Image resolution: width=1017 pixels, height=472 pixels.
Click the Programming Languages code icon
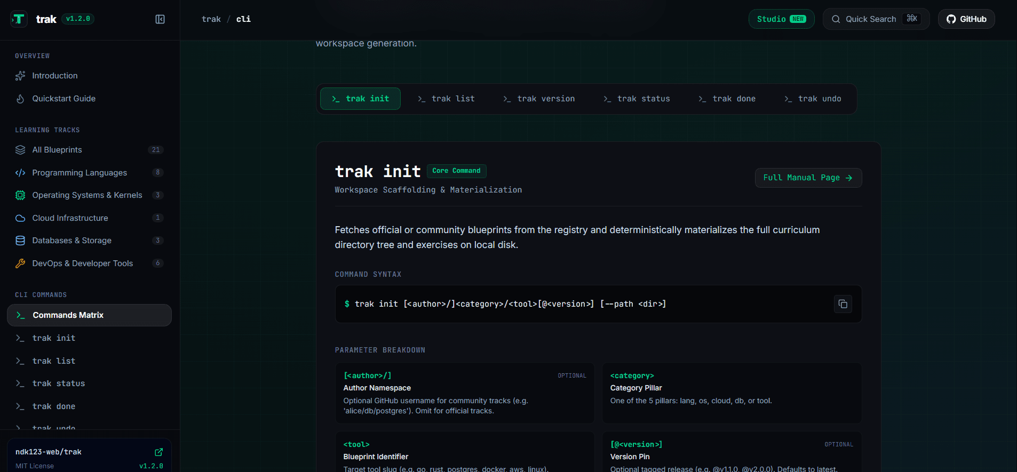point(20,173)
